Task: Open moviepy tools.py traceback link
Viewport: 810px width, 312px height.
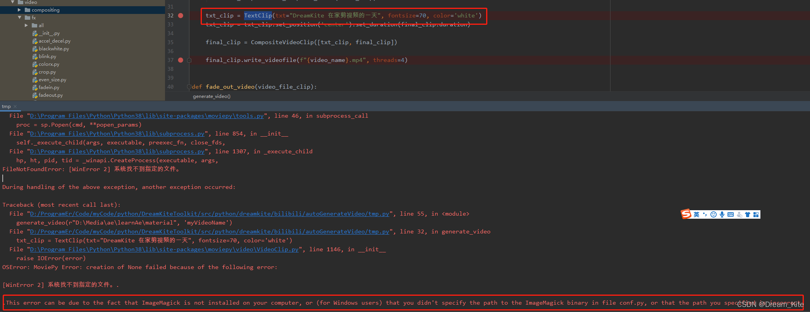Action: [147, 116]
